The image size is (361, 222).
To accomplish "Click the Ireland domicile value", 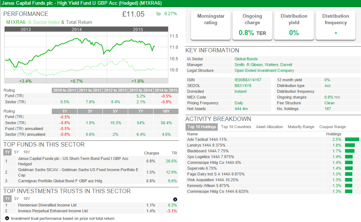I will pyautogui.click(x=240, y=91).
